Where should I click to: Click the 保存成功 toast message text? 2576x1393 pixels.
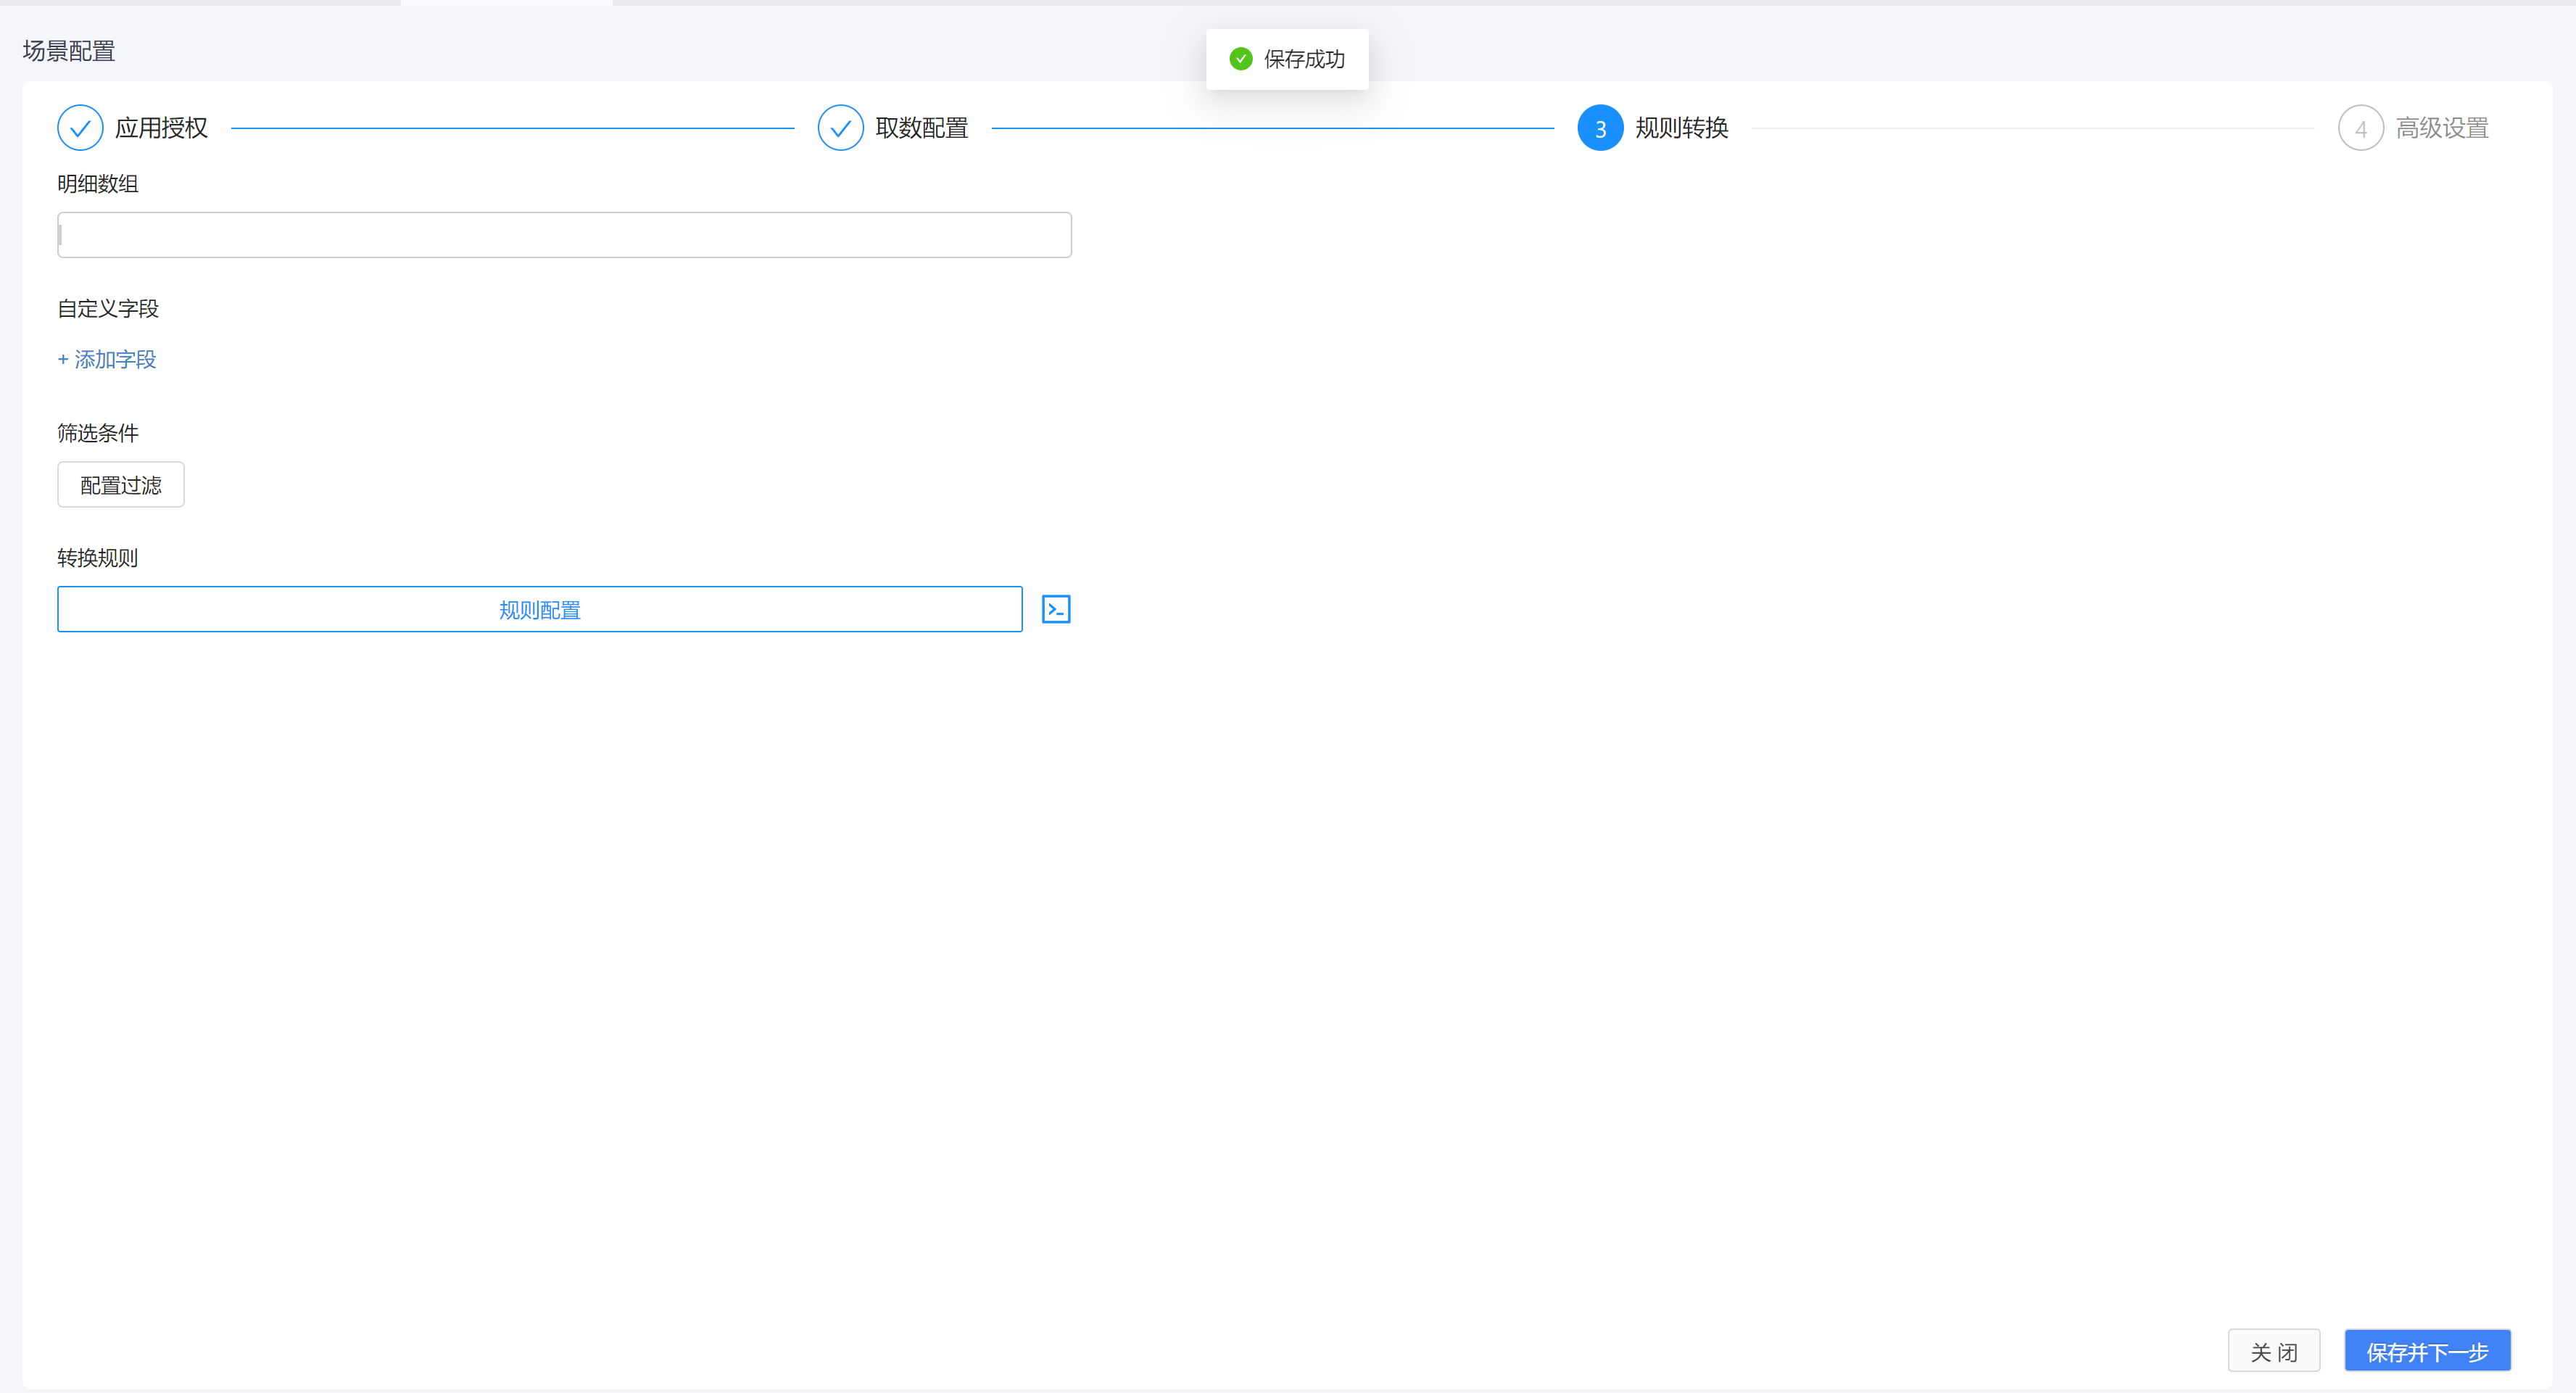pyautogui.click(x=1304, y=59)
